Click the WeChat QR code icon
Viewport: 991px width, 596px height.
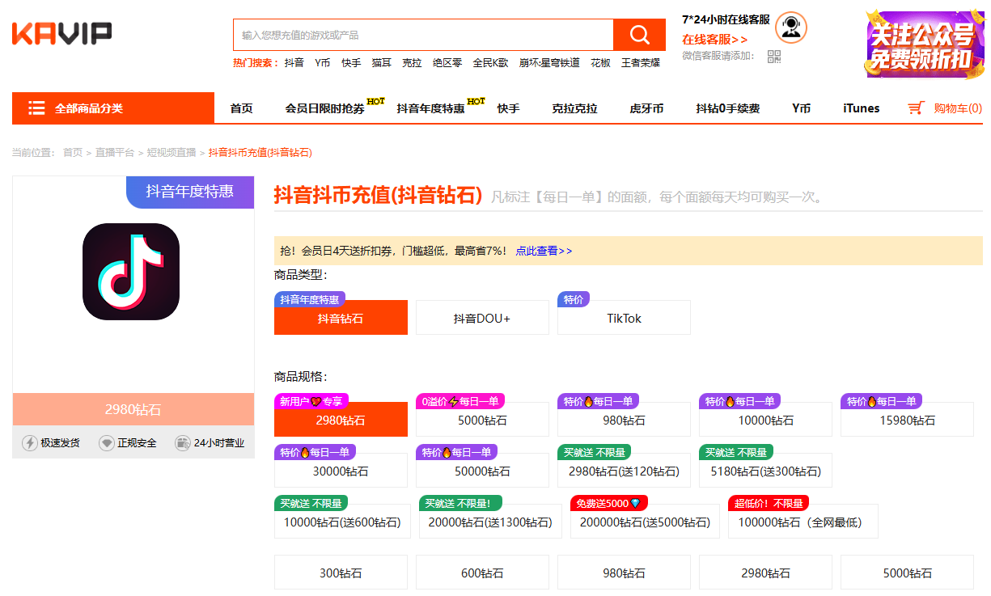(774, 56)
